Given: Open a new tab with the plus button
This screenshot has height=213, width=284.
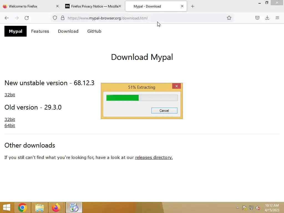Looking at the screenshot, I should pyautogui.click(x=192, y=6).
